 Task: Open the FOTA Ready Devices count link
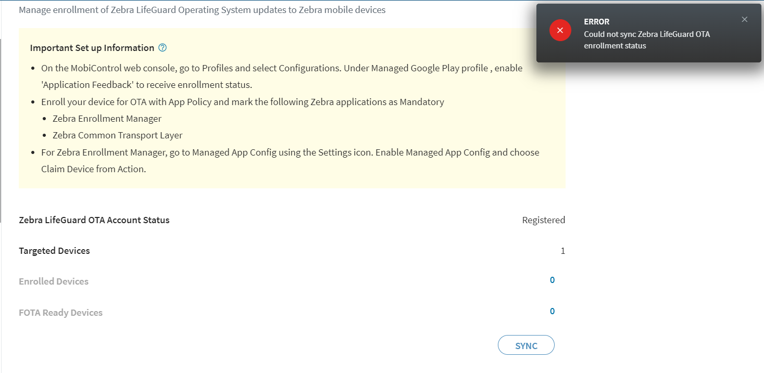point(552,312)
